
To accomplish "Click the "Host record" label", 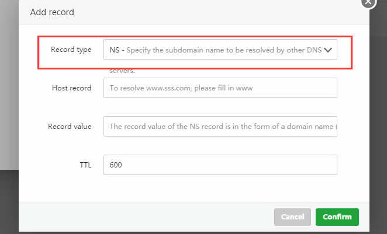I will (x=71, y=88).
